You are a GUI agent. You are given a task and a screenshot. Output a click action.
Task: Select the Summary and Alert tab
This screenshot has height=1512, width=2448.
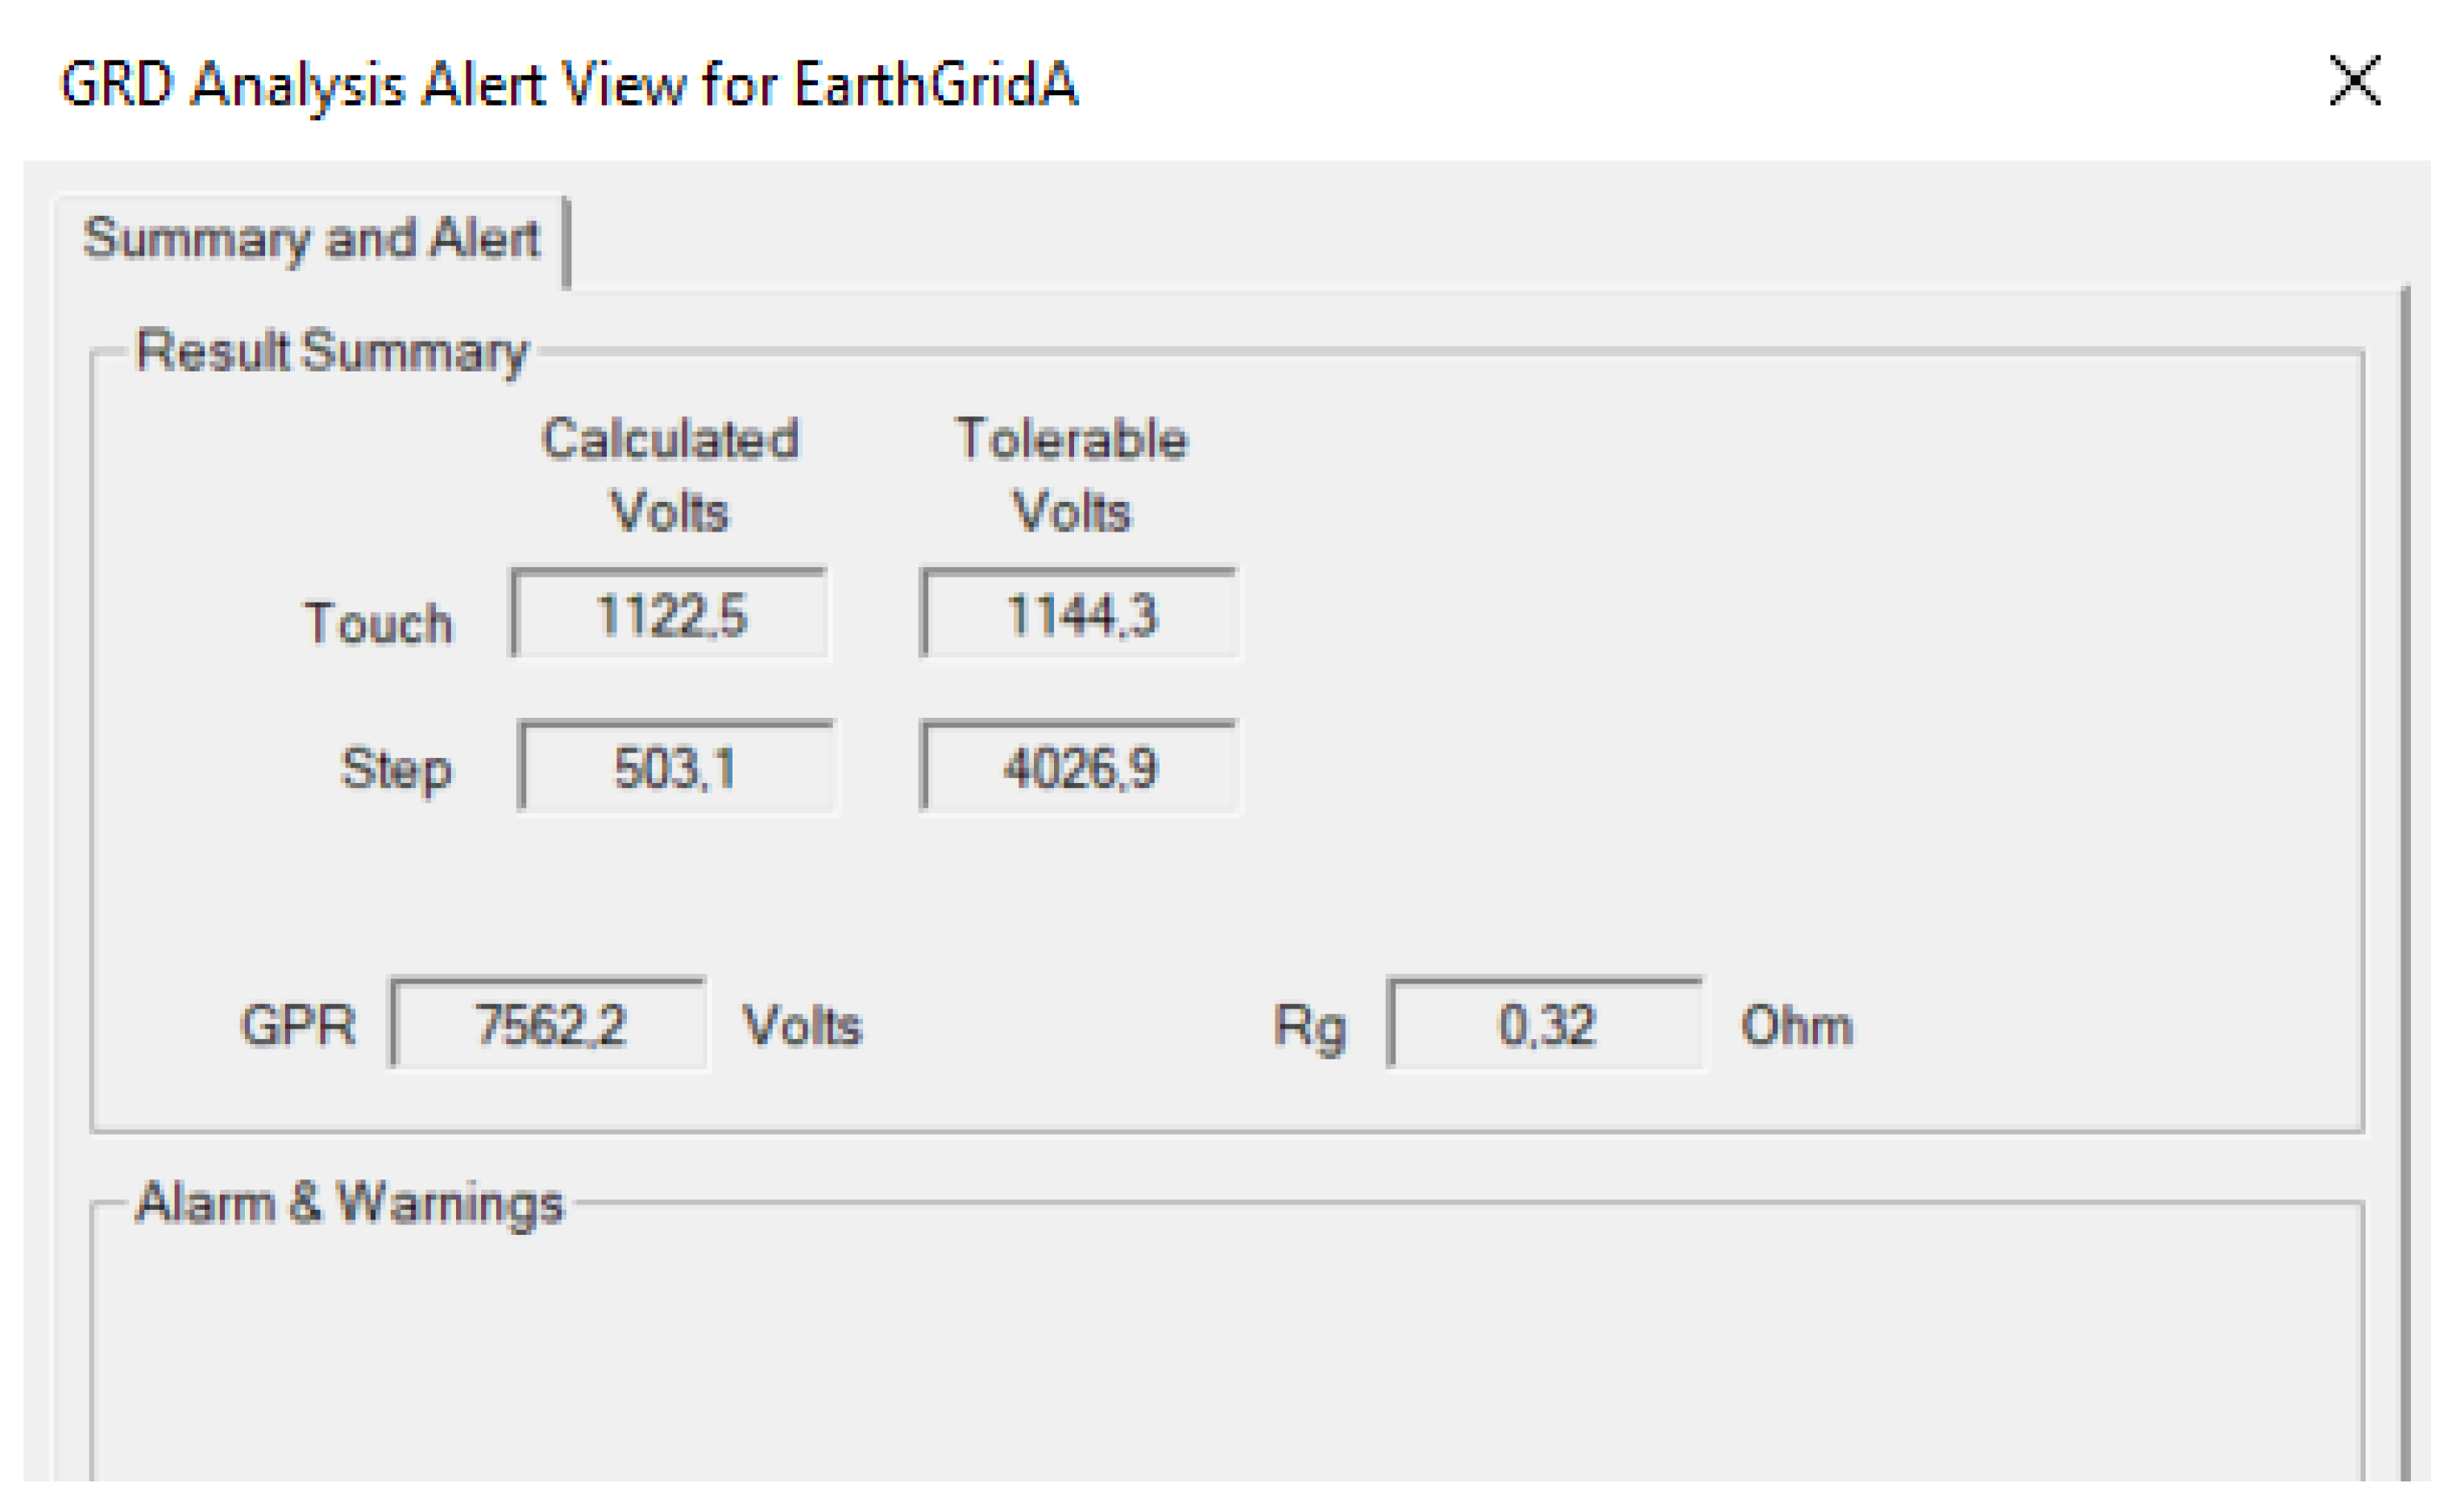pos(311,240)
